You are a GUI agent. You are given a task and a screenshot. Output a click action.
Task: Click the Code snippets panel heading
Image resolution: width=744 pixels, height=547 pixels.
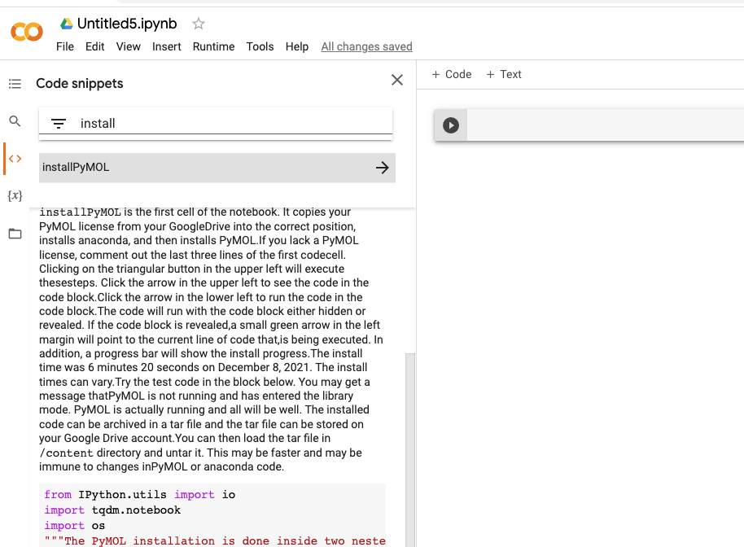[x=79, y=84]
